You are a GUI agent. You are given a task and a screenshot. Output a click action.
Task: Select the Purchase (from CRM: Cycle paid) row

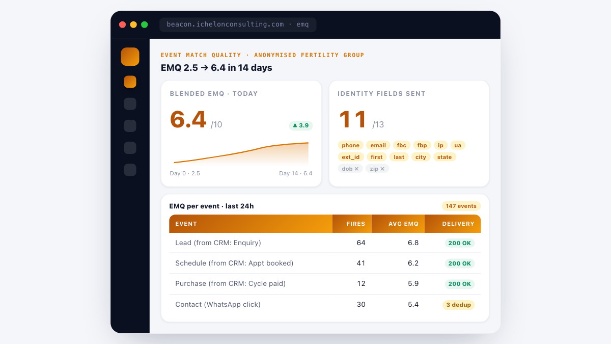pos(325,284)
